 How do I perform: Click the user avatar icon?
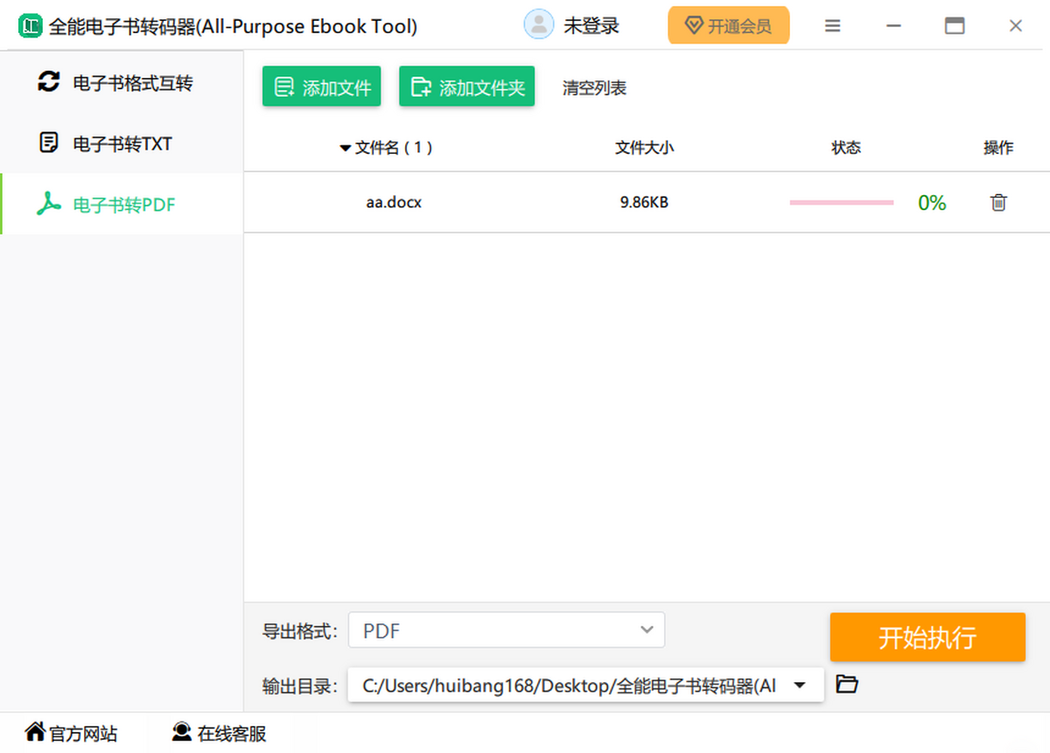tap(538, 25)
